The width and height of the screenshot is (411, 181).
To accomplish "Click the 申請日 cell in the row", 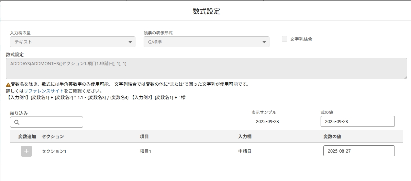I will 245,151.
